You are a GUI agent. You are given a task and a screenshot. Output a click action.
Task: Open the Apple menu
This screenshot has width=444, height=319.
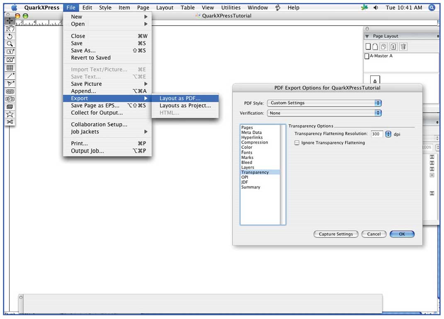pyautogui.click(x=14, y=7)
